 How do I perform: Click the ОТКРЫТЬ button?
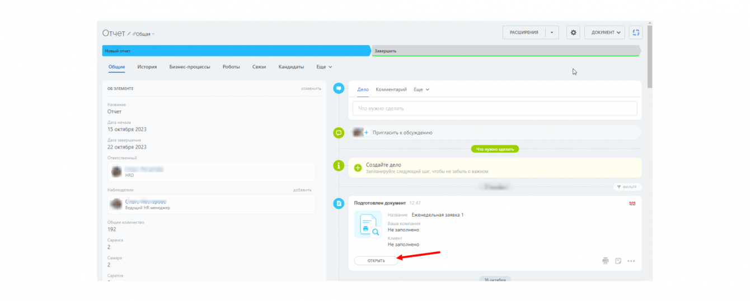pyautogui.click(x=376, y=261)
